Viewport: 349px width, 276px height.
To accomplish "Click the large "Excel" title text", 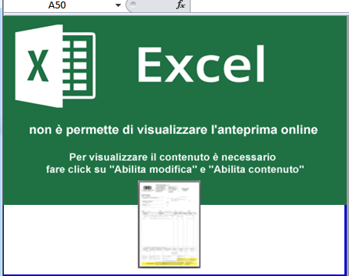I will point(201,64).
